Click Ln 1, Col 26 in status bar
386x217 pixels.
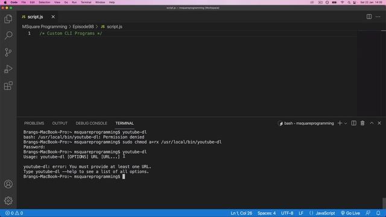tap(241, 213)
